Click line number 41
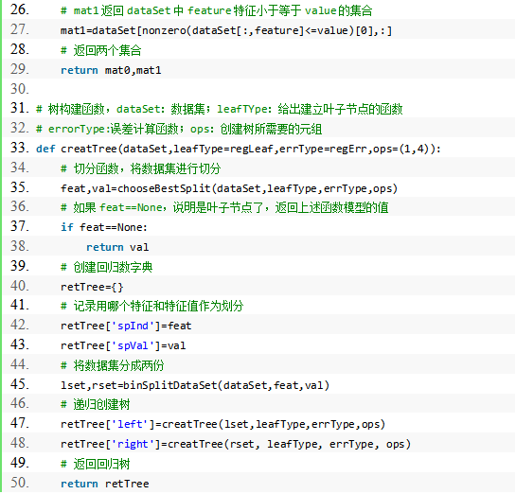 tap(20, 305)
